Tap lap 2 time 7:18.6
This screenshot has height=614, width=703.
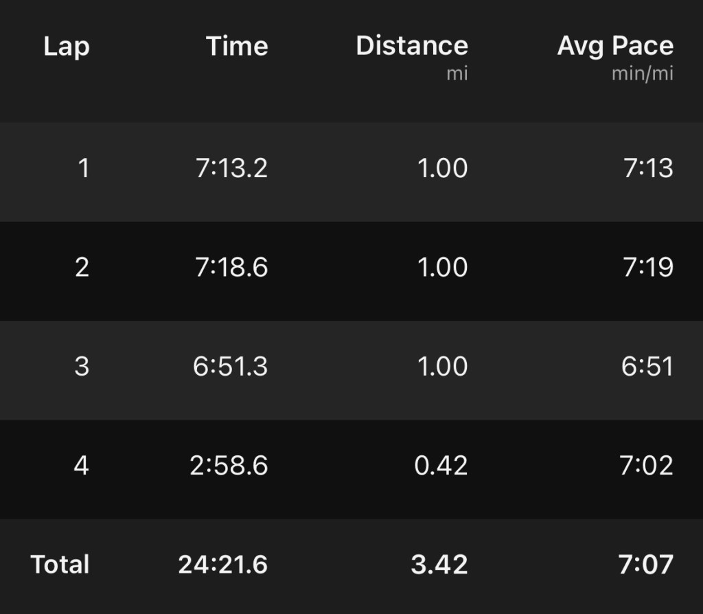pyautogui.click(x=231, y=267)
